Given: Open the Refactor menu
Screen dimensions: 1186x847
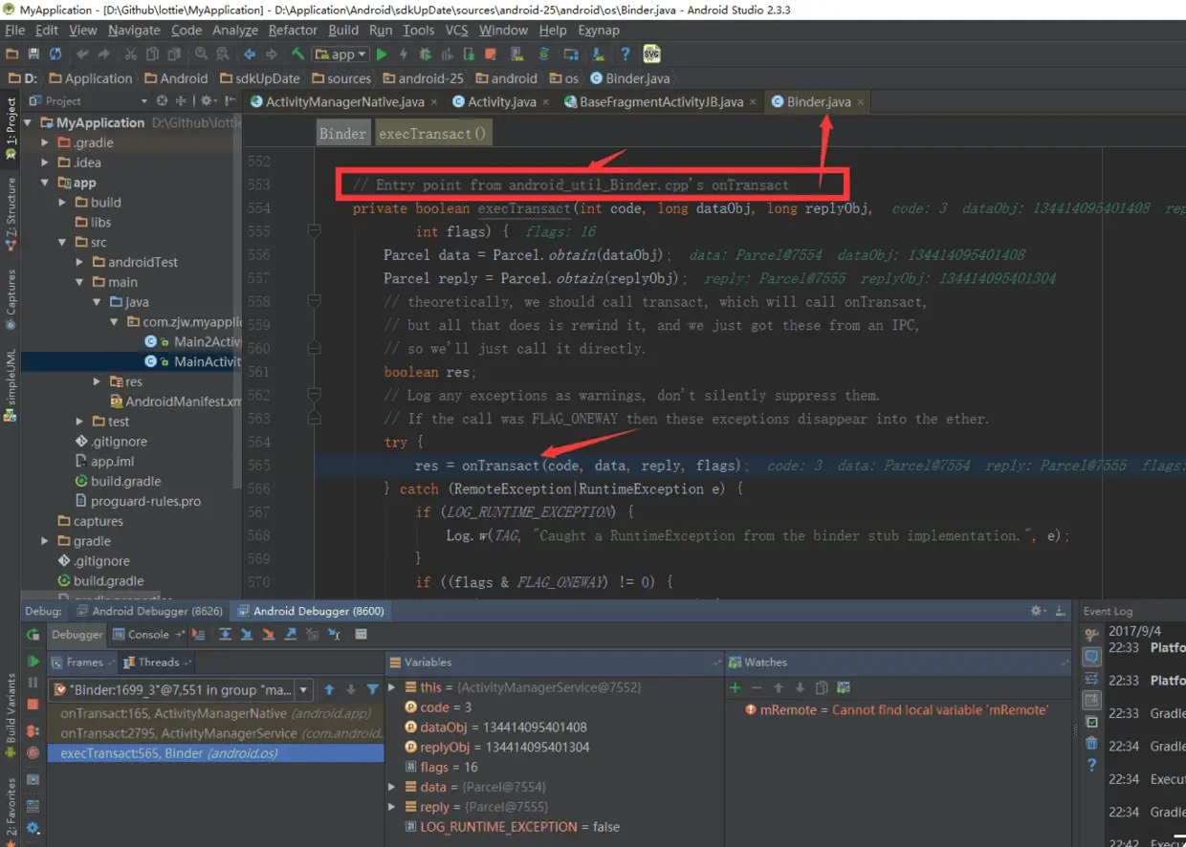Looking at the screenshot, I should [293, 30].
